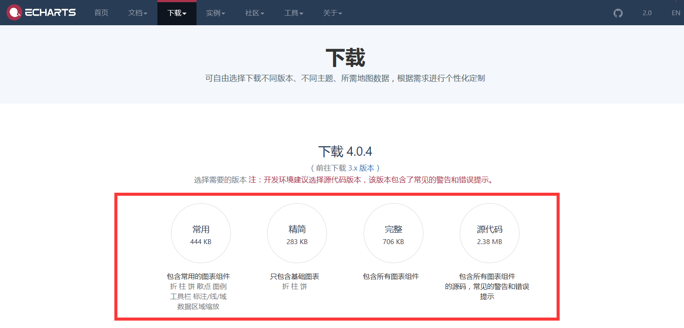The height and width of the screenshot is (328, 684).
Task: Expand the 实例 dropdown menu
Action: 216,13
